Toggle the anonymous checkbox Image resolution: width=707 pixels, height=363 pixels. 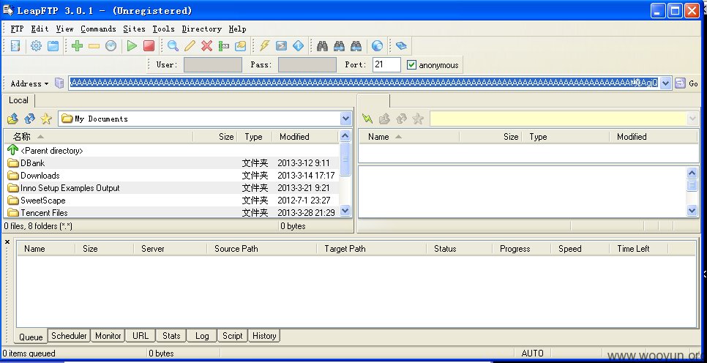[x=411, y=64]
